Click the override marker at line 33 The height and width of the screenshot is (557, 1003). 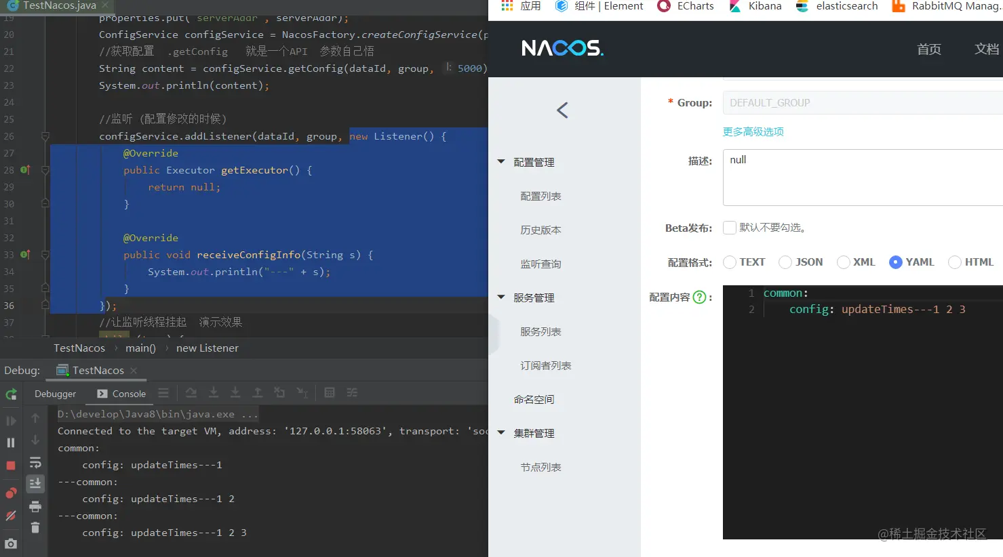click(25, 255)
